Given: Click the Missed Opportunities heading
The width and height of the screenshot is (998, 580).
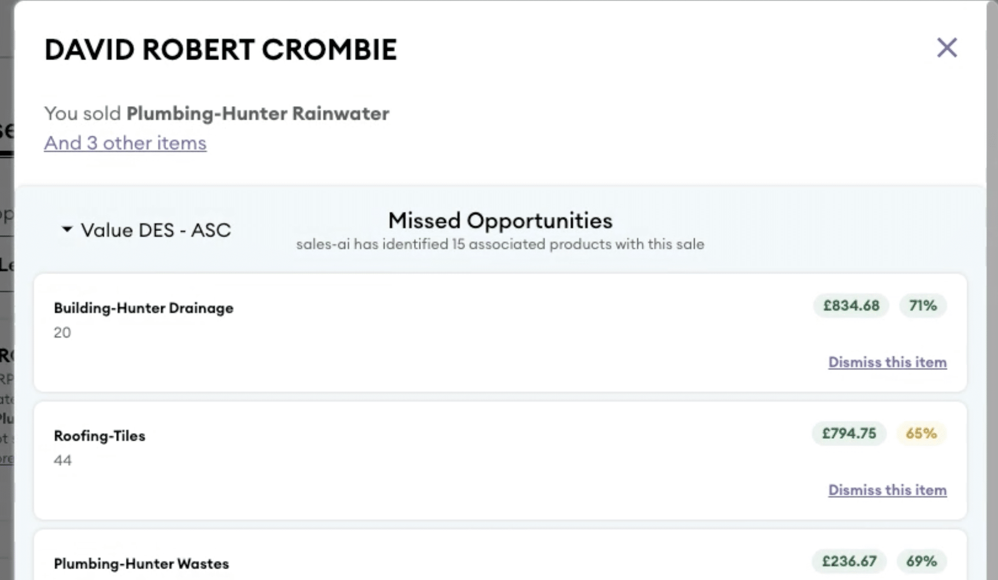Looking at the screenshot, I should 500,221.
